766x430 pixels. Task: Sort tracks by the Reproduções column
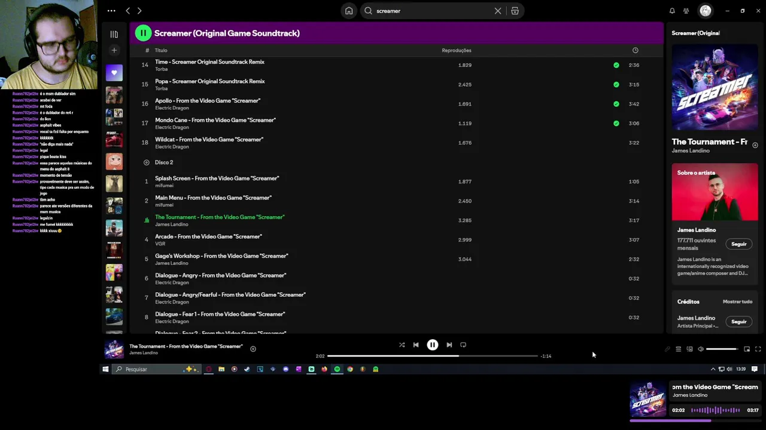click(x=457, y=50)
